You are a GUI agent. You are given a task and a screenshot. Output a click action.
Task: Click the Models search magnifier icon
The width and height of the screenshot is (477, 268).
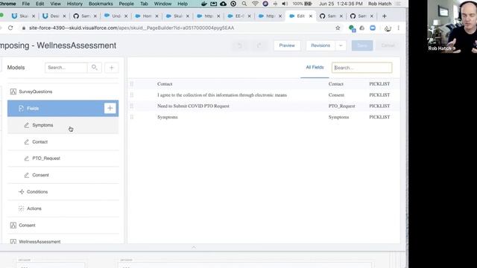pyautogui.click(x=95, y=68)
